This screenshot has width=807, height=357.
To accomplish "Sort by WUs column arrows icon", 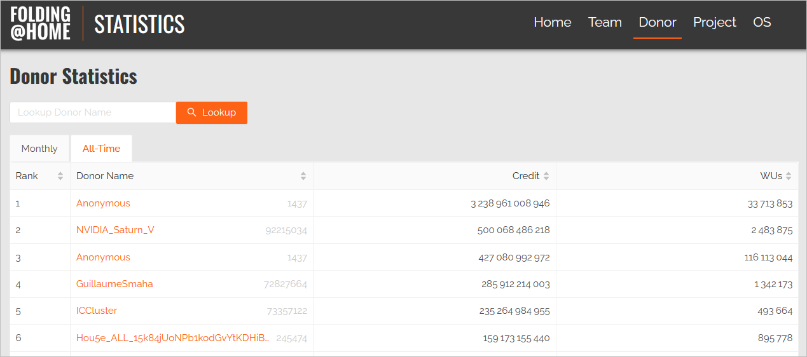I will tap(789, 176).
